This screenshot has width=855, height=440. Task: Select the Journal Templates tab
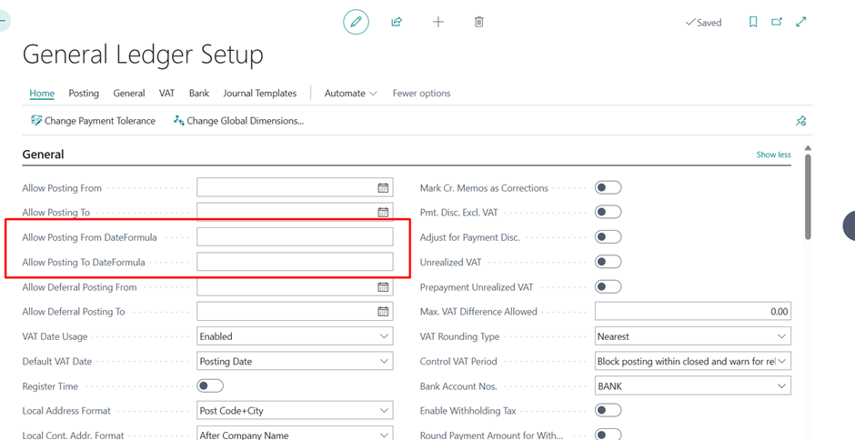point(259,94)
